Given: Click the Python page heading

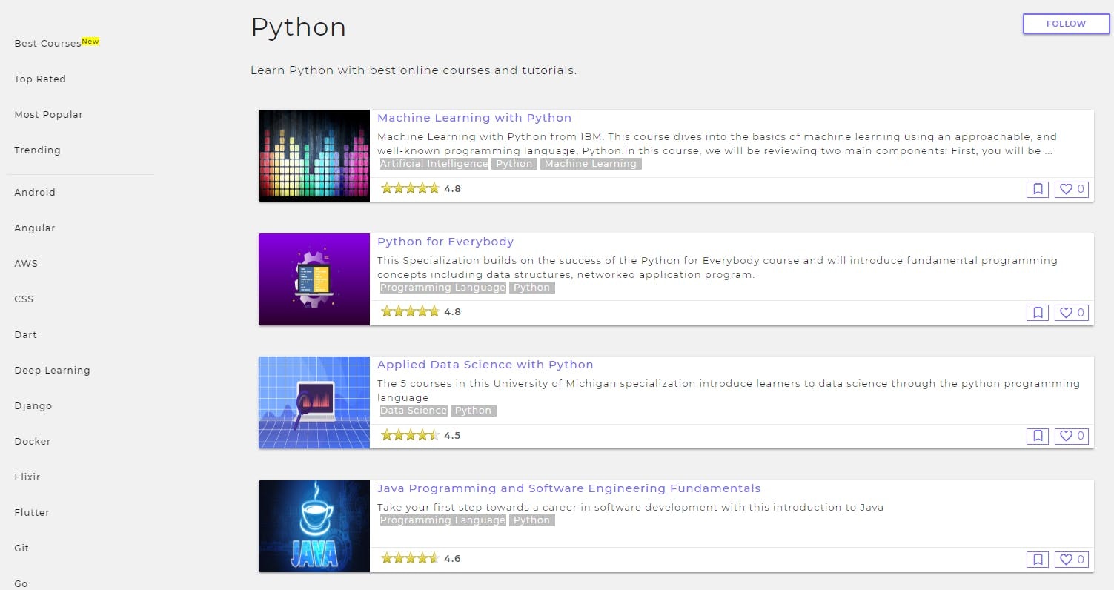Looking at the screenshot, I should coord(299,27).
